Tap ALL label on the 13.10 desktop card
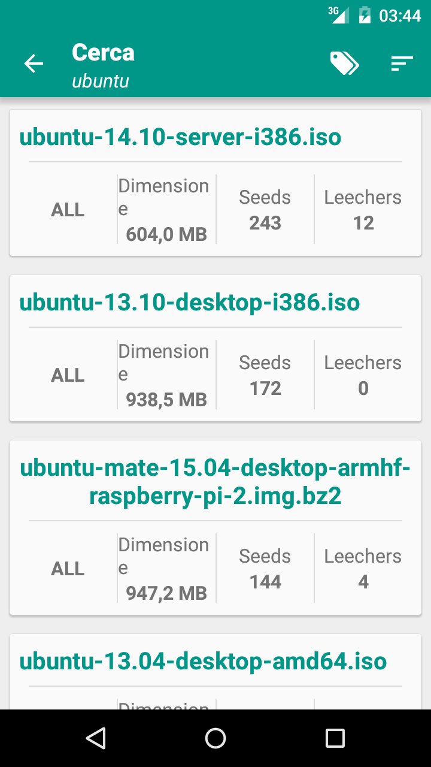Viewport: 431px width, 767px height. [68, 375]
